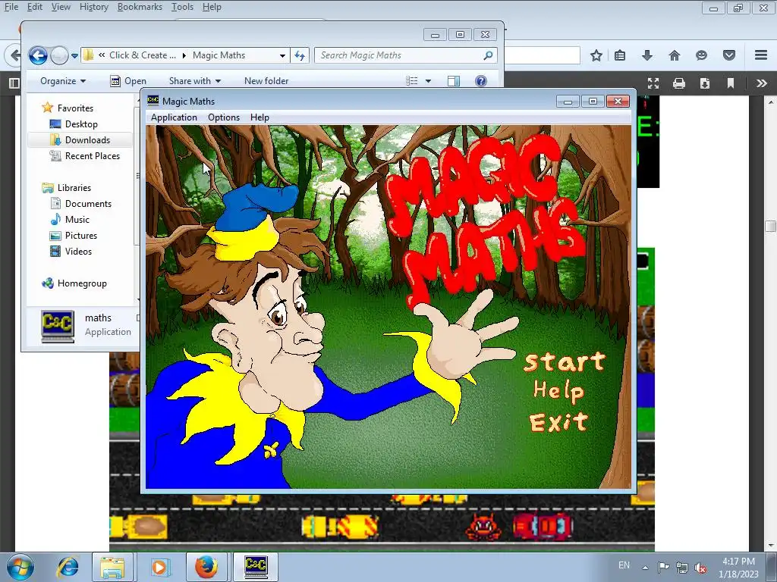Open the Application menu in Magic Maths
The image size is (777, 582).
pyautogui.click(x=174, y=117)
